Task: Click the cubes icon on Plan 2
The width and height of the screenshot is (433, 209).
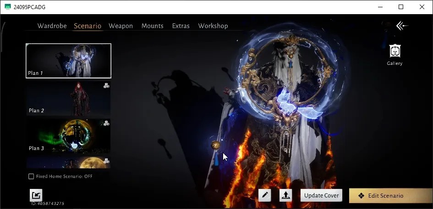Action: pos(106,85)
